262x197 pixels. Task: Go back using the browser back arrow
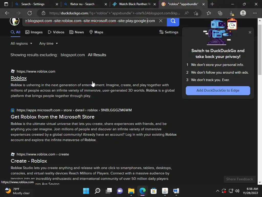tap(7, 13)
